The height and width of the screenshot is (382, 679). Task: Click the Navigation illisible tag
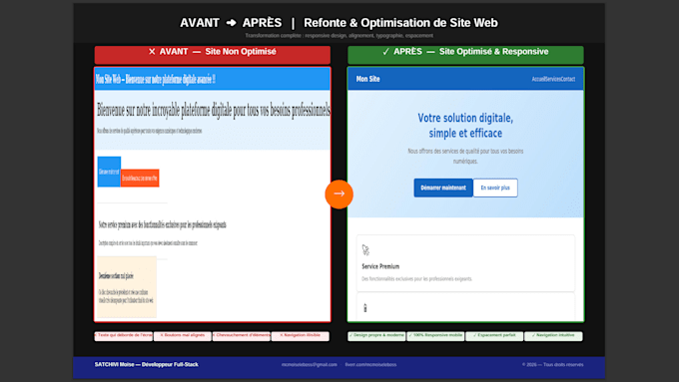coord(301,336)
